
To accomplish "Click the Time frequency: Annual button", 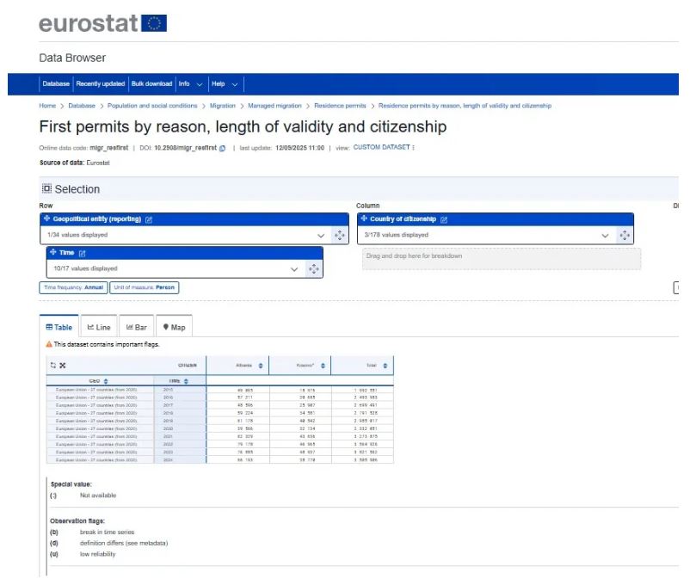I will click(x=72, y=287).
